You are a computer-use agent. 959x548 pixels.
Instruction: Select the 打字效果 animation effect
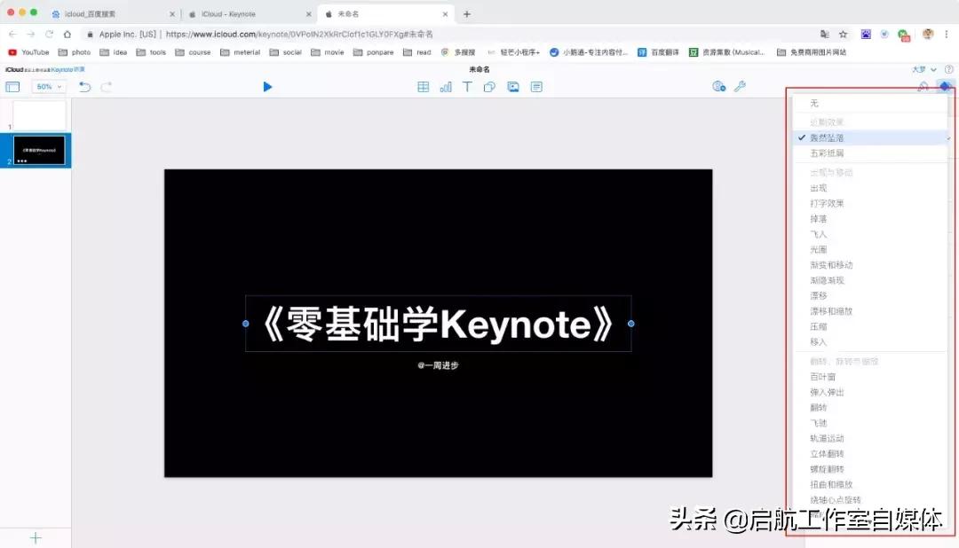(826, 203)
